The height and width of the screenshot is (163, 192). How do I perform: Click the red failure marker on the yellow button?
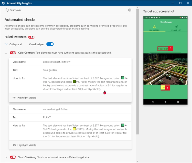point(168,88)
